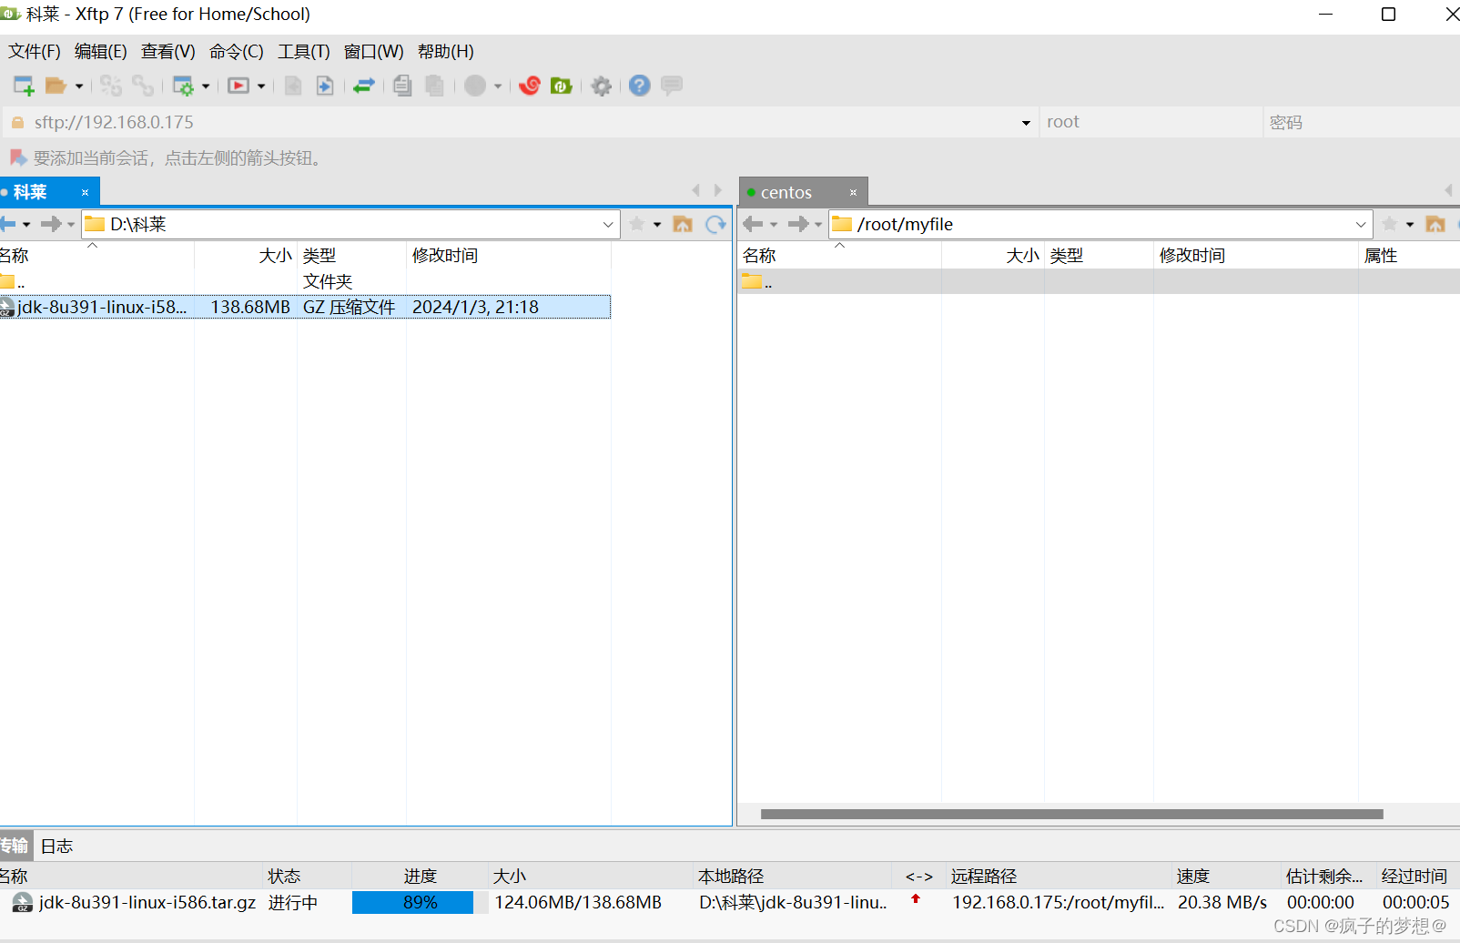Click the 89% transfer progress bar
The width and height of the screenshot is (1460, 943).
[x=420, y=902]
